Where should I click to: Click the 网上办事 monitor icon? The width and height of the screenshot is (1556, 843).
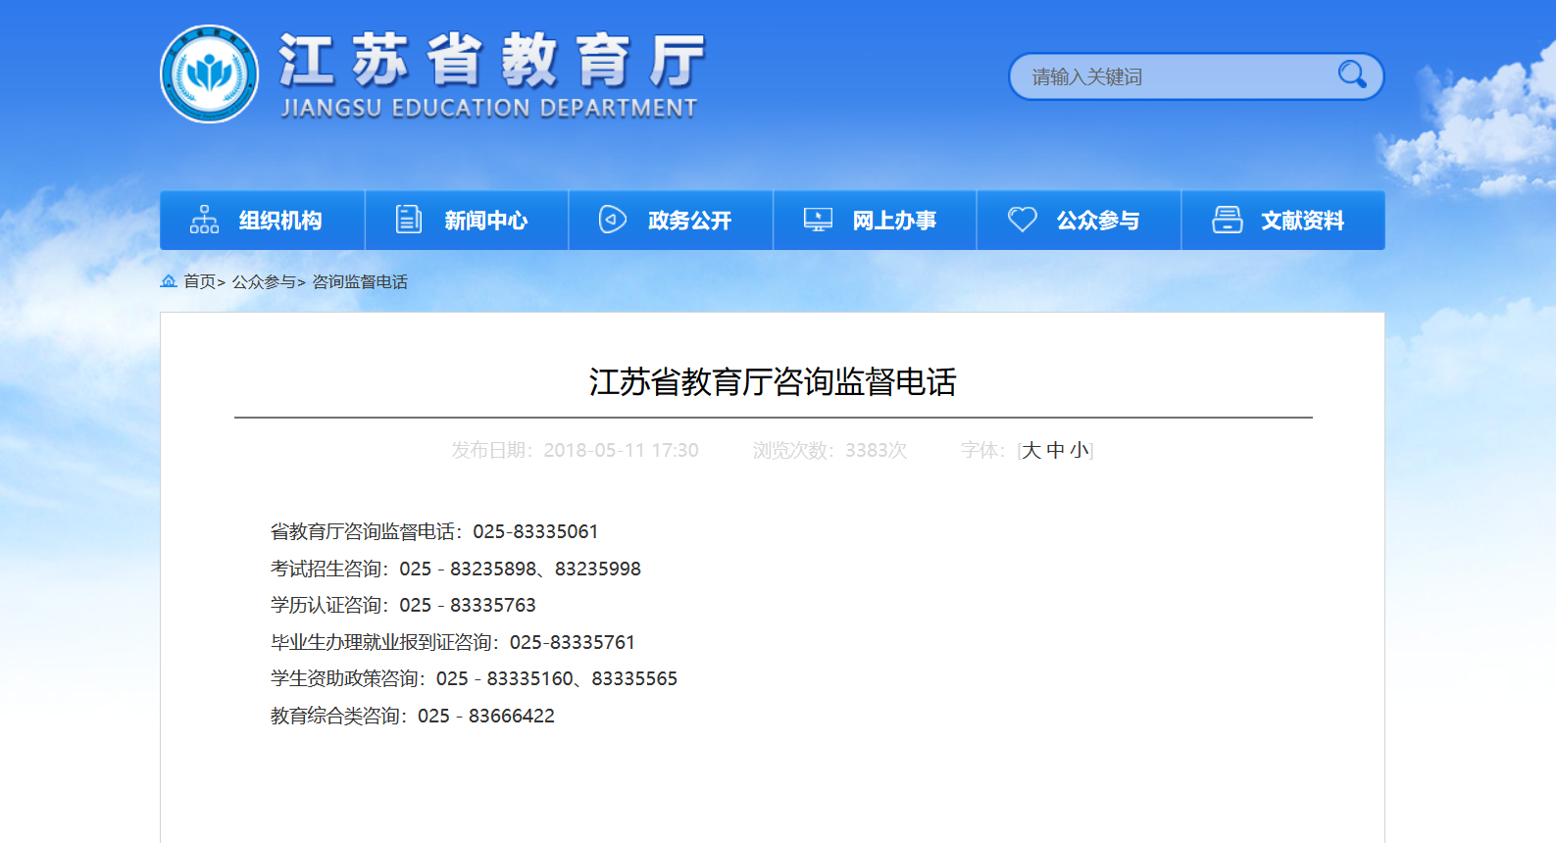[x=818, y=220]
